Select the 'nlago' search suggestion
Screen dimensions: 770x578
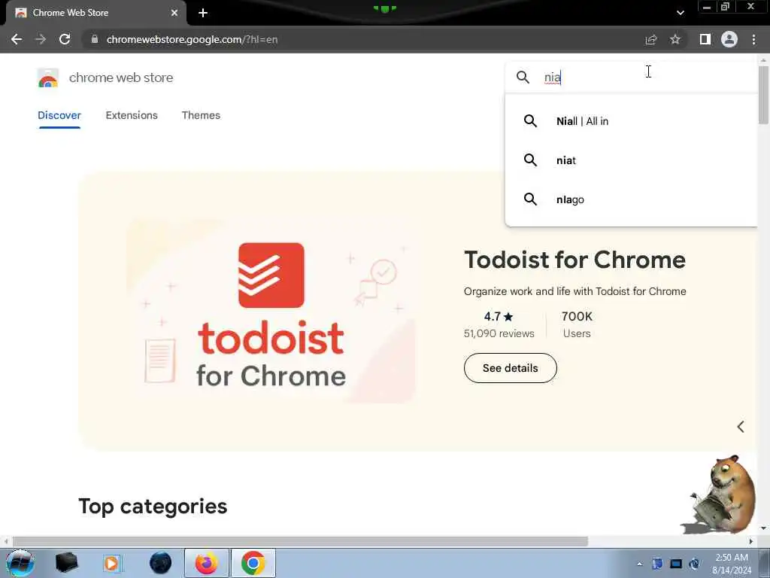(631, 199)
